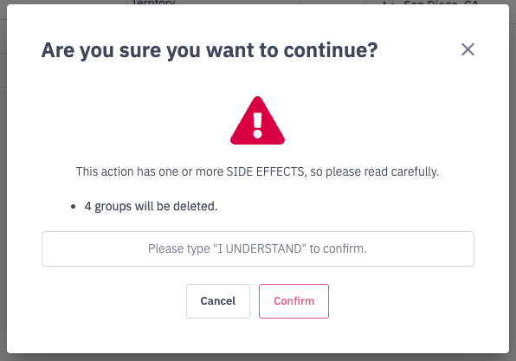Image resolution: width=516 pixels, height=361 pixels.
Task: Click the white exclamation mark inside the warning icon
Action: coord(257,125)
